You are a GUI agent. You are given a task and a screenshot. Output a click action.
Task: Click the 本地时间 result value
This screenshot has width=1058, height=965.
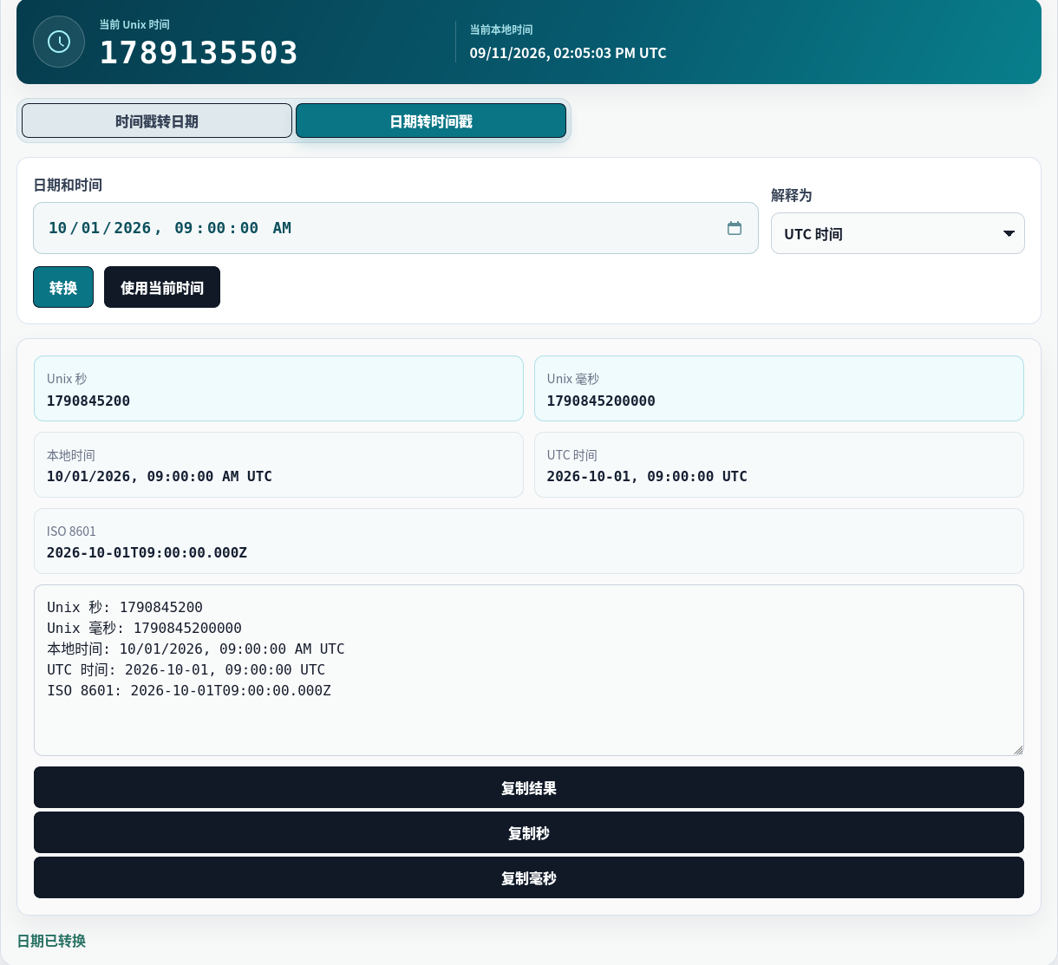point(160,476)
